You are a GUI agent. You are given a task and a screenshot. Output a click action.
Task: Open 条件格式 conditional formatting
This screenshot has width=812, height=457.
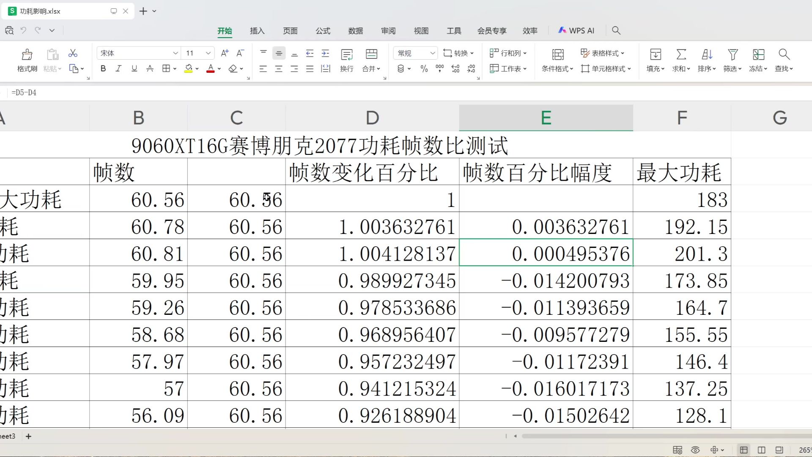pyautogui.click(x=557, y=60)
